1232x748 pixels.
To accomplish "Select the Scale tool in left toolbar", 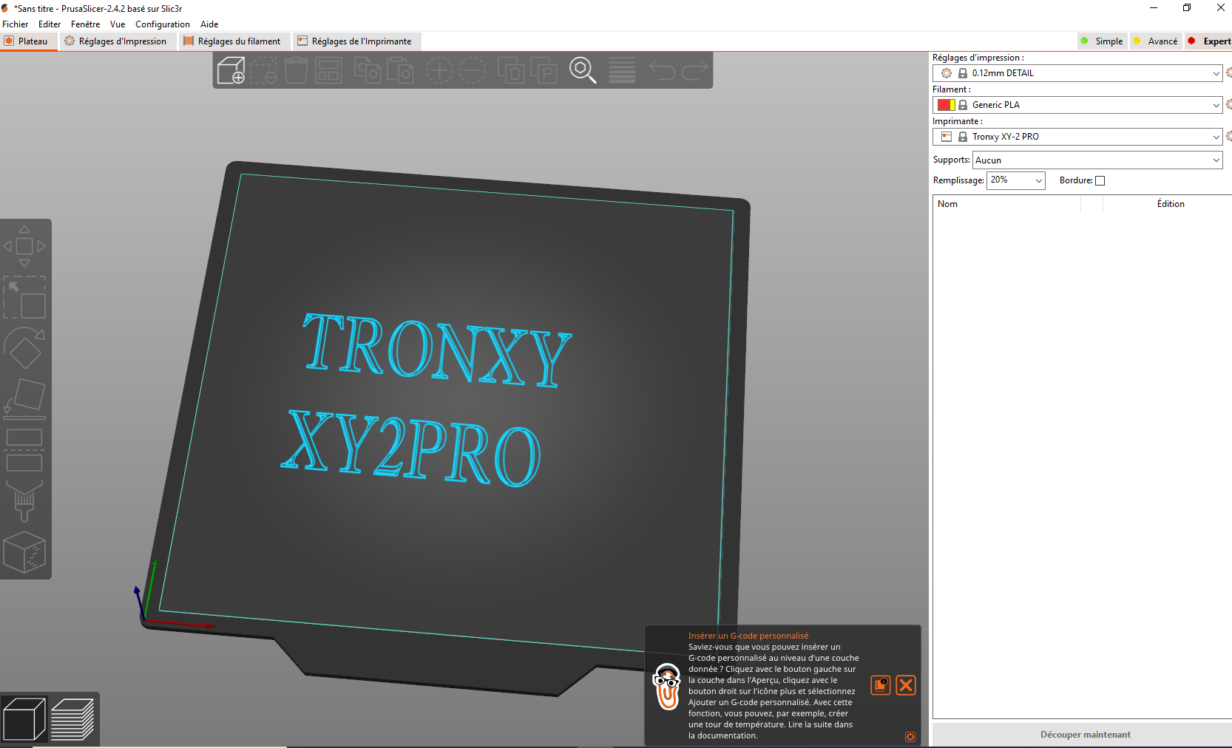I will point(24,297).
